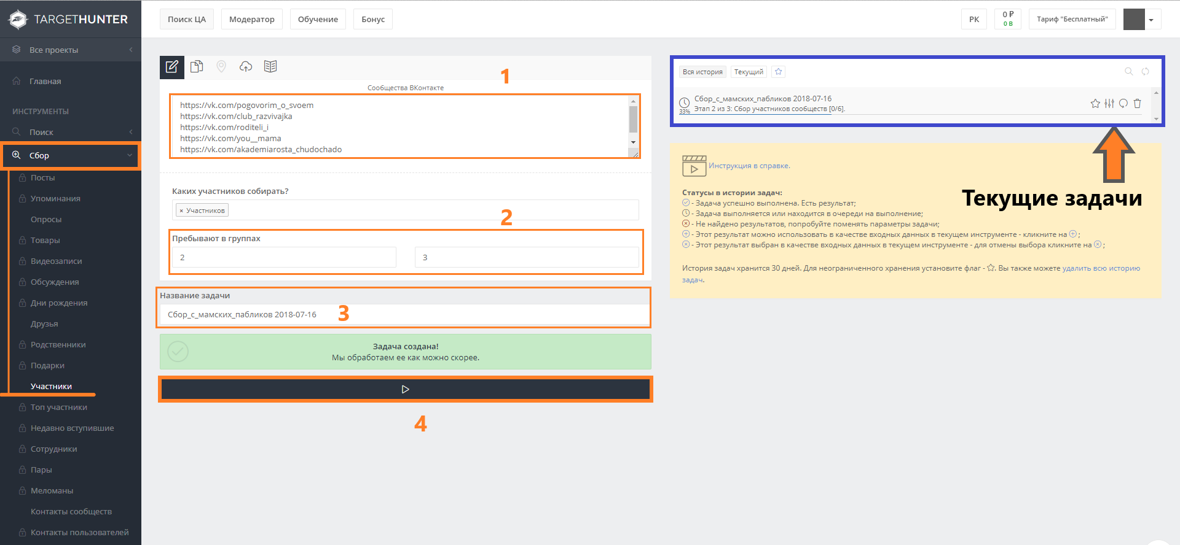
Task: Open Друзья in sidebar
Action: pyautogui.click(x=44, y=323)
